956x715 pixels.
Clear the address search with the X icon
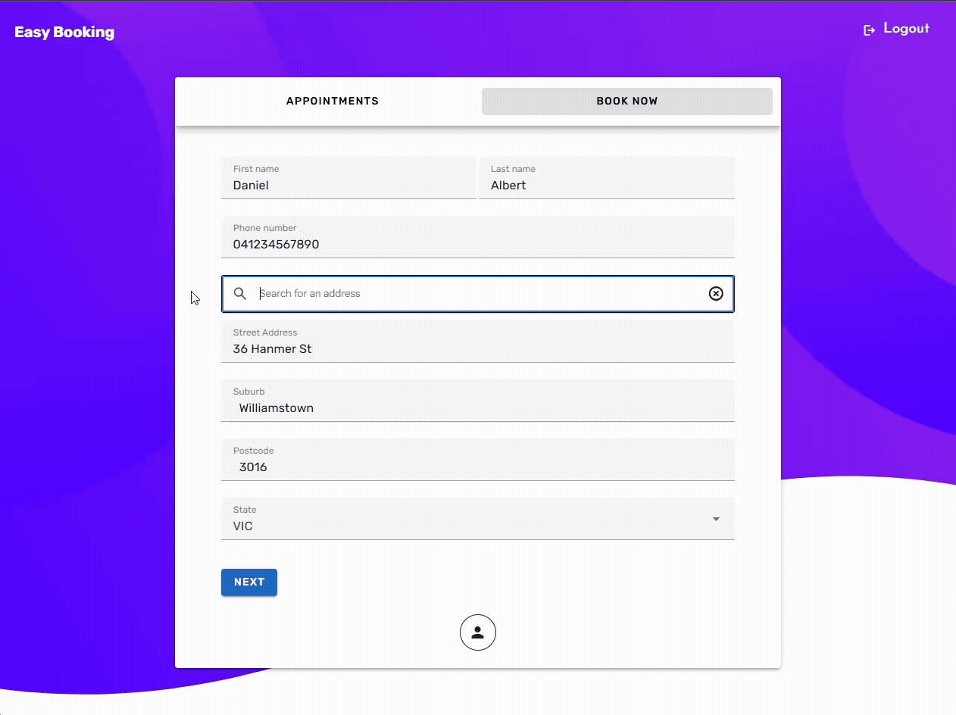(x=715, y=294)
